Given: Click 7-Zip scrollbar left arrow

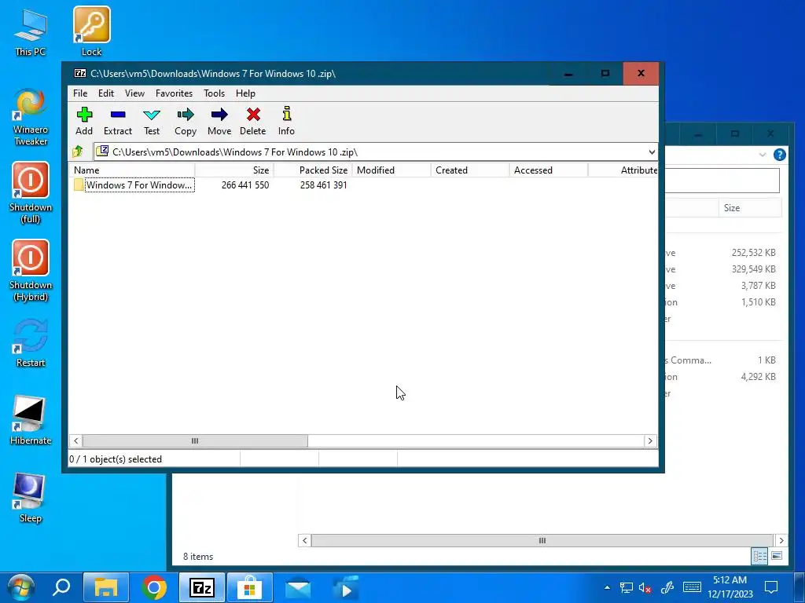Looking at the screenshot, I should (x=76, y=441).
